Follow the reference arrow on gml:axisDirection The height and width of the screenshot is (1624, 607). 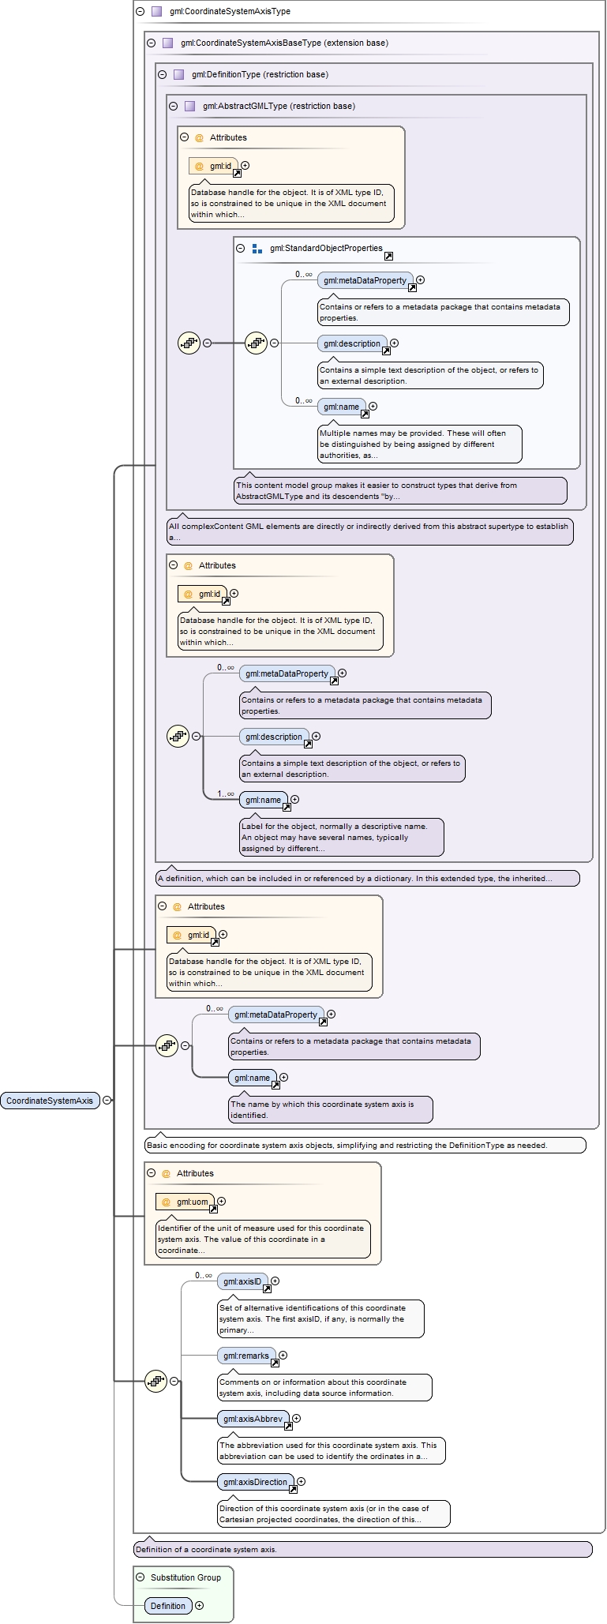coord(293,1489)
